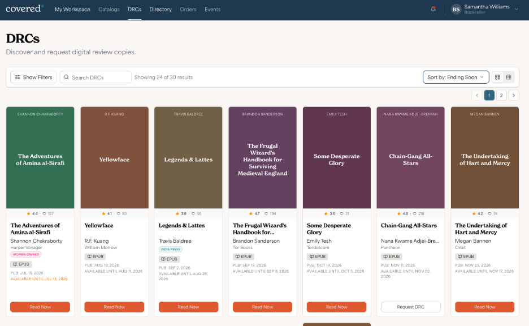Go to previous results page
This screenshot has width=529, height=326.
476,95
